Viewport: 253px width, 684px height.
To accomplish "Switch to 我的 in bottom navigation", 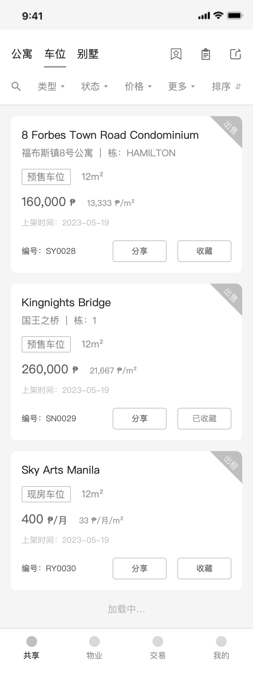I will coord(221,641).
